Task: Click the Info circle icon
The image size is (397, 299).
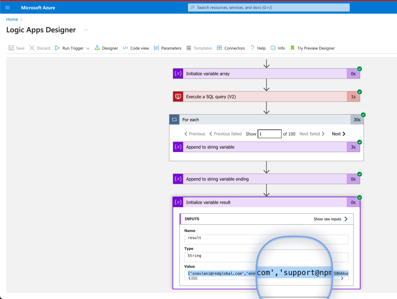Action: (x=273, y=48)
